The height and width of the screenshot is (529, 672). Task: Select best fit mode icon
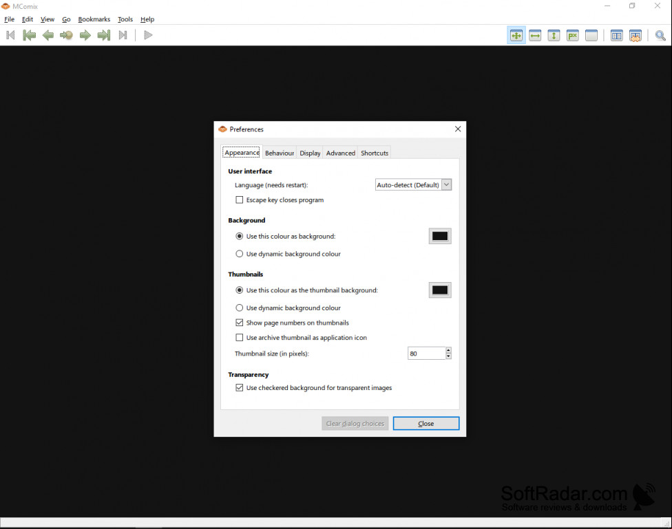click(516, 36)
